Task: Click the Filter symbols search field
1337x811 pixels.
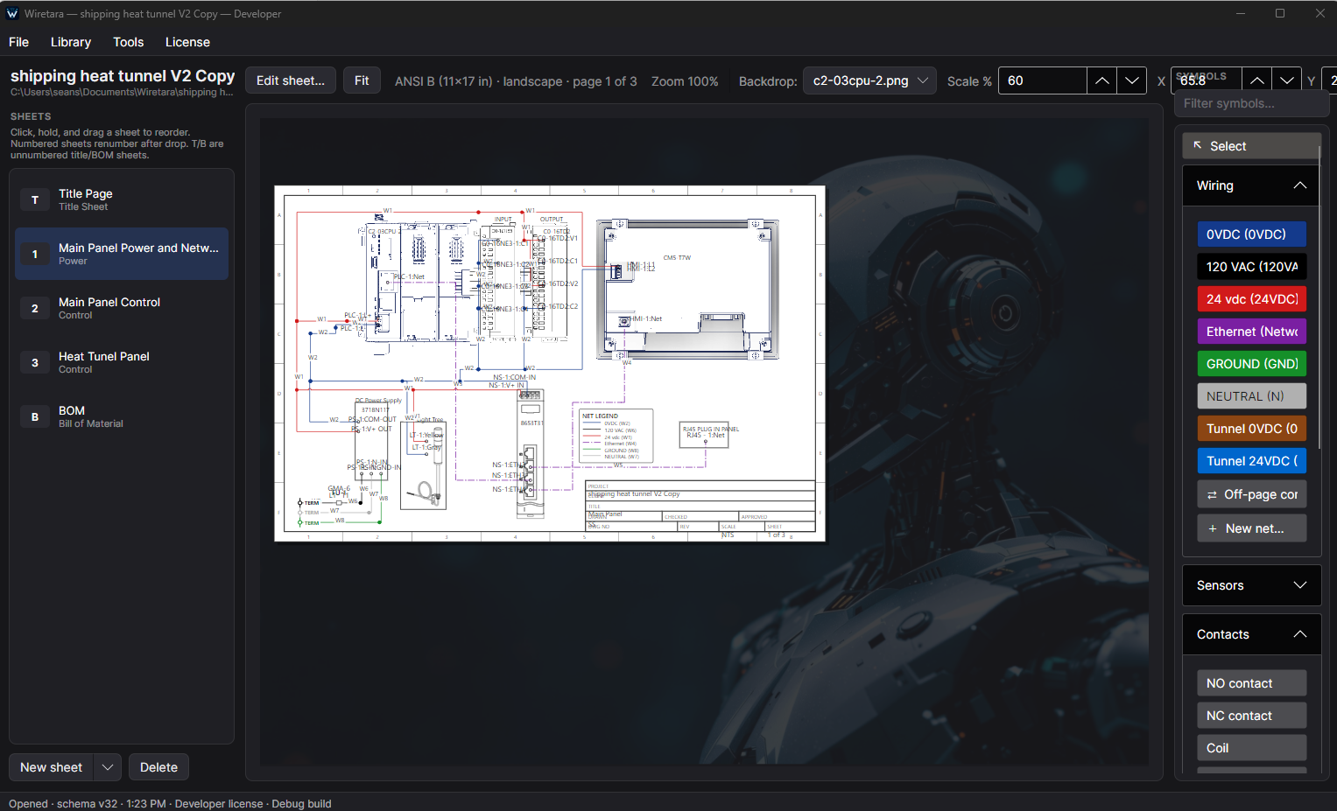Action: [1252, 103]
